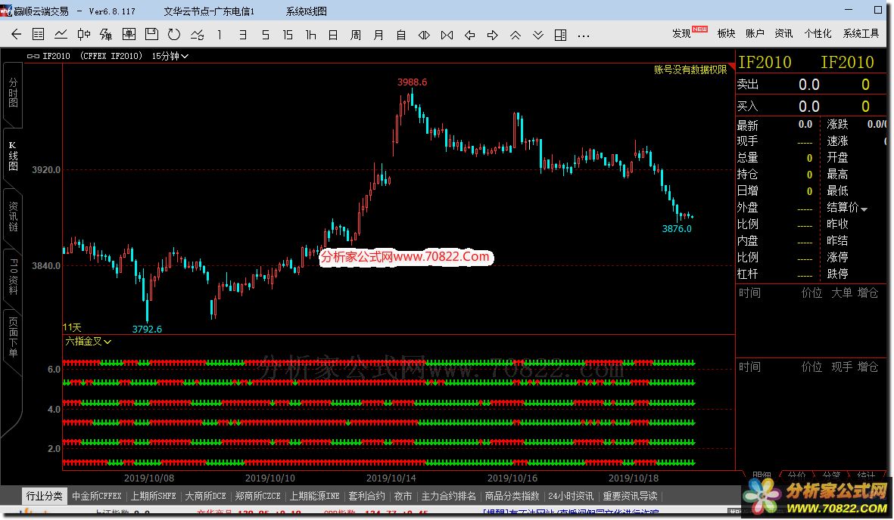The image size is (894, 520).
Task: Click the save floppy disk icon
Action: click(x=151, y=35)
